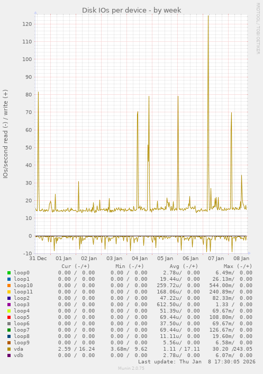
Task: Select the loop11 legend label
Action: pyautogui.click(x=23, y=292)
